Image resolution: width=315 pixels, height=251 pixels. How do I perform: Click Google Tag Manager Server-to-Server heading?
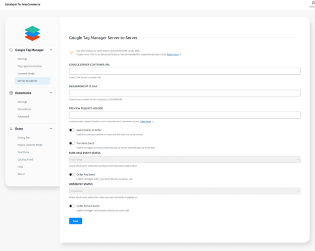(x=103, y=38)
